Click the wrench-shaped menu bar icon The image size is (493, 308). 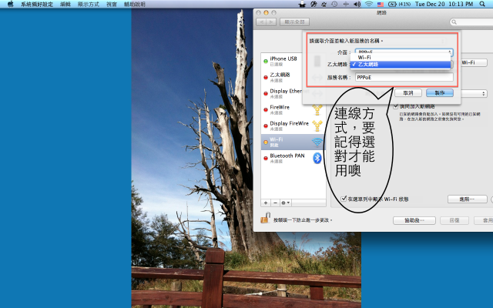(314, 4)
